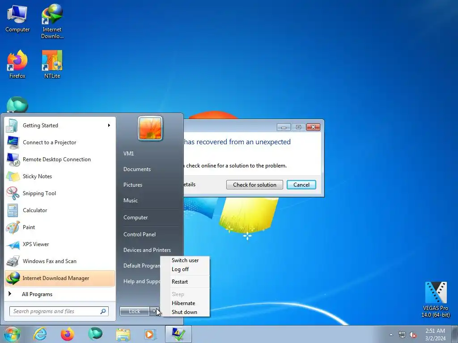Click the Calculator icon in Start menu
Image resolution: width=458 pixels, height=343 pixels.
(12, 210)
